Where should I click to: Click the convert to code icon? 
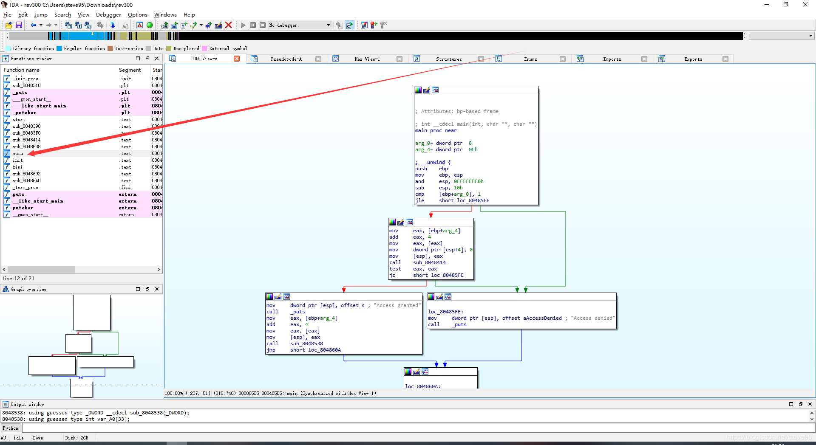tap(164, 25)
